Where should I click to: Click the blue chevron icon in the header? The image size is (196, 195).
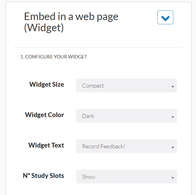click(165, 18)
